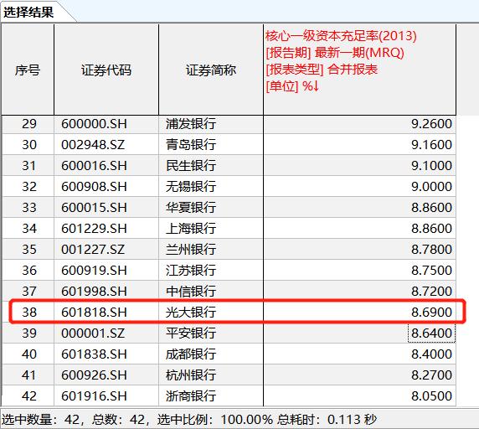Select 江苏银行 in the name column
479x429 pixels.
[x=191, y=271]
